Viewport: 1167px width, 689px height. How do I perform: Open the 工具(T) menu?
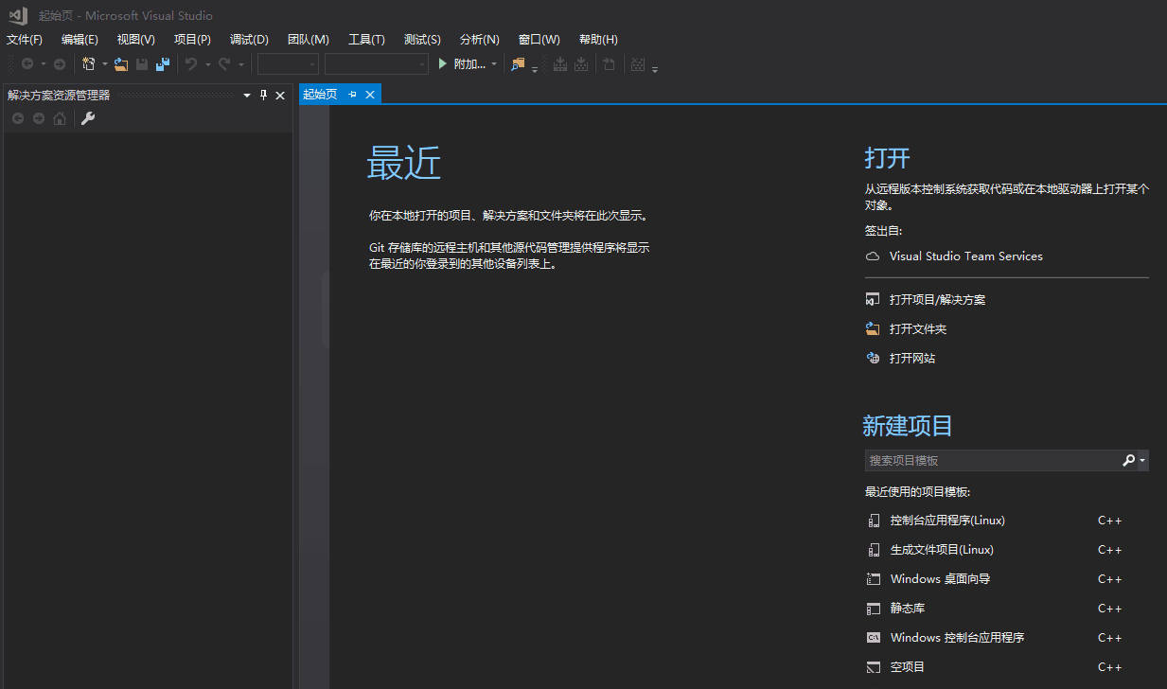tap(366, 40)
